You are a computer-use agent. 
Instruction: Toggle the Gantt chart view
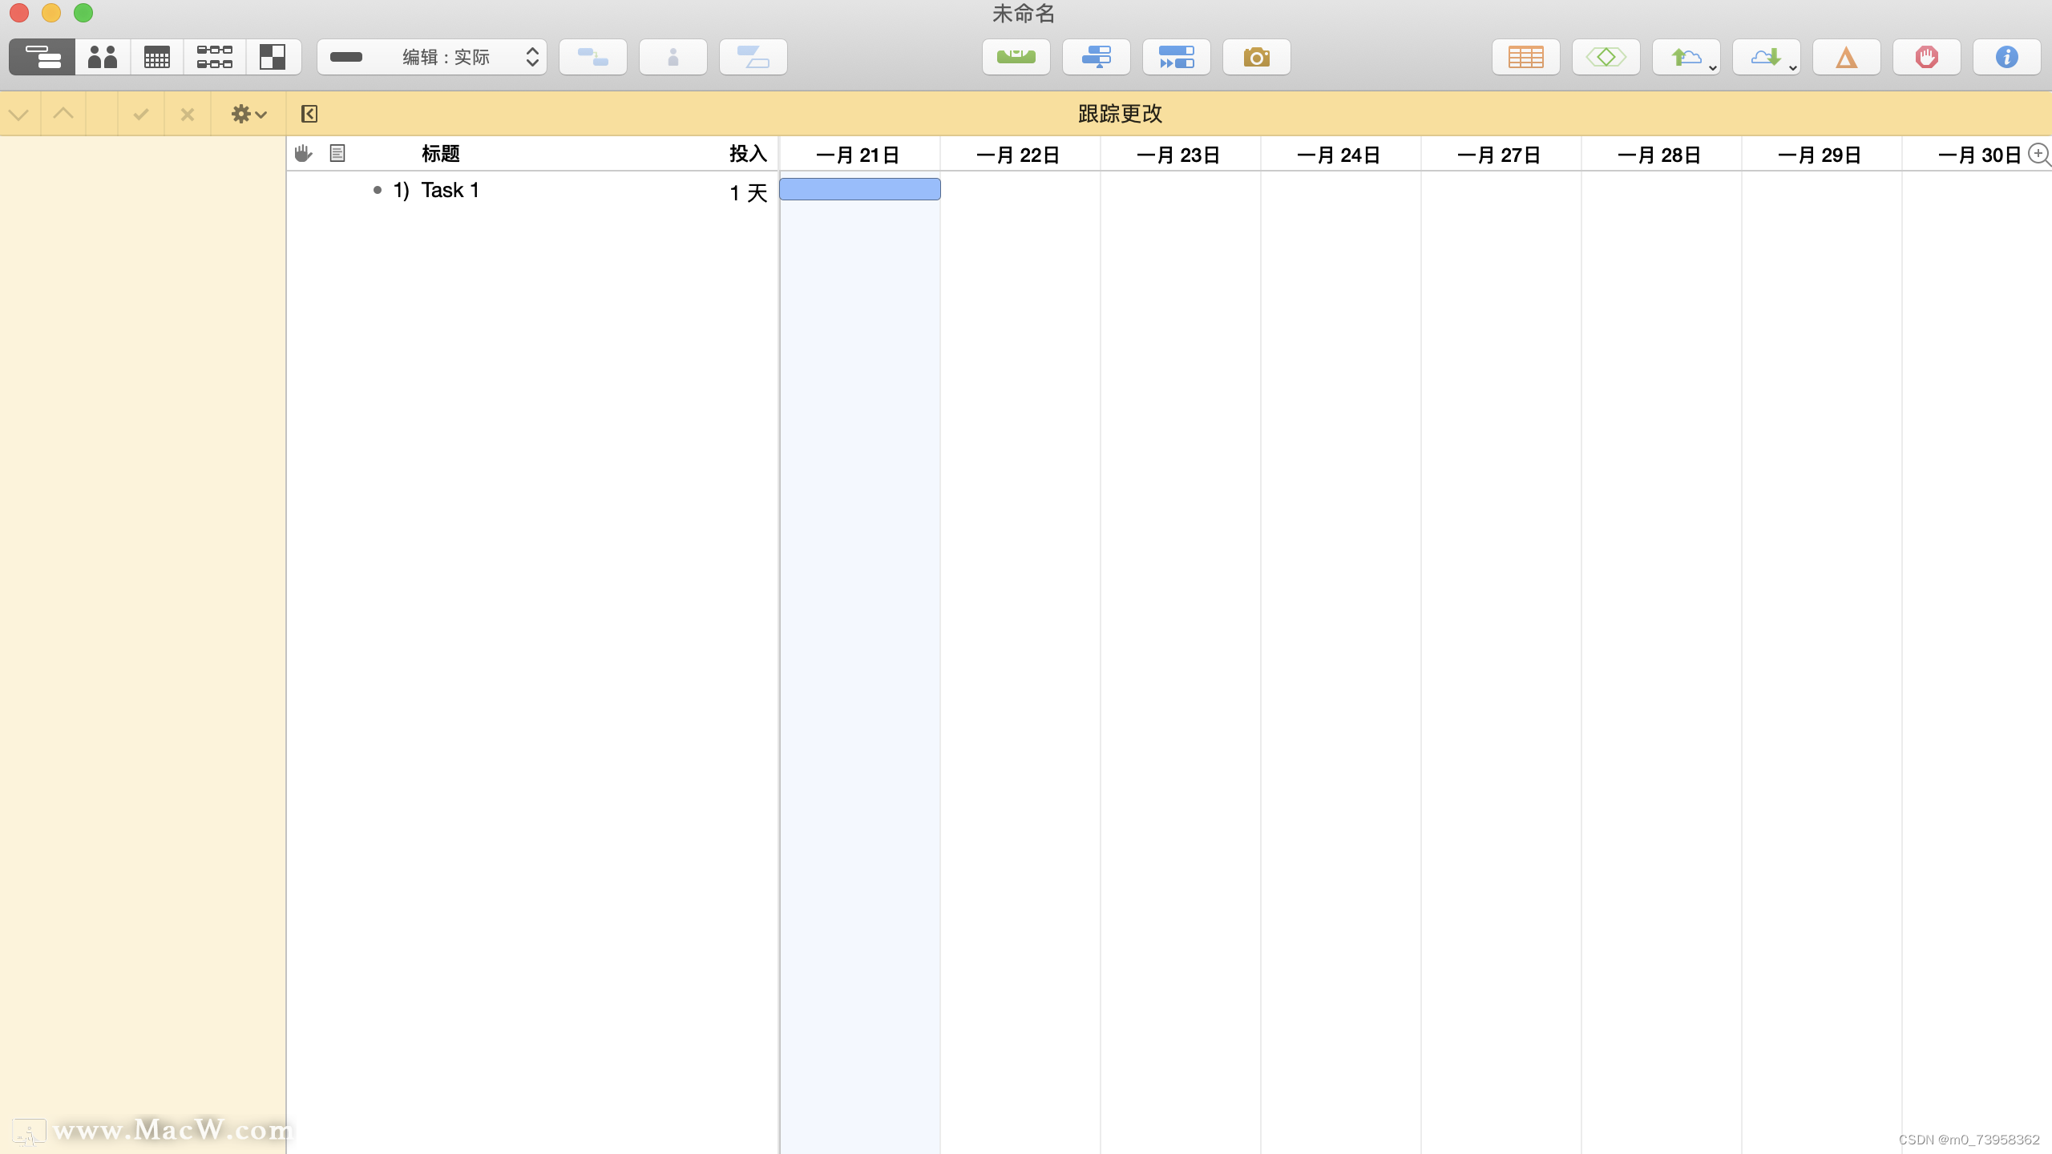click(x=41, y=56)
